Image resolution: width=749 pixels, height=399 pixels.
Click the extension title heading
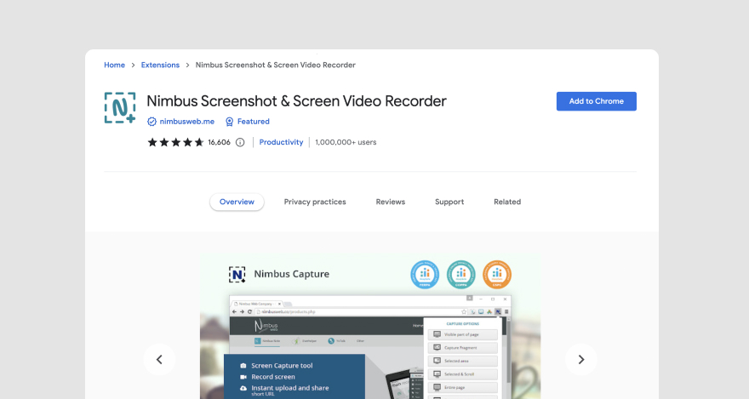(296, 101)
